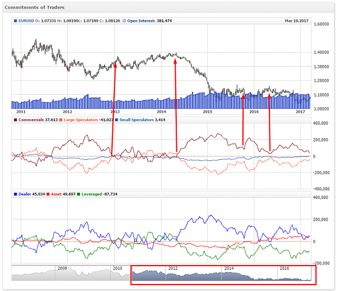Select the EURUSD symbol label
The height and width of the screenshot is (291, 339).
[27, 21]
